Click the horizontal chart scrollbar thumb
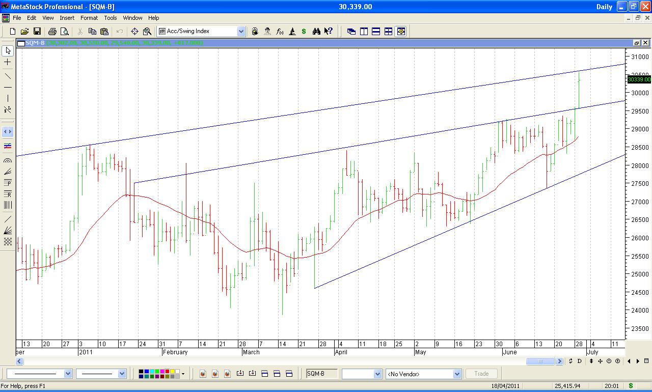The image size is (652, 392). click(x=540, y=361)
